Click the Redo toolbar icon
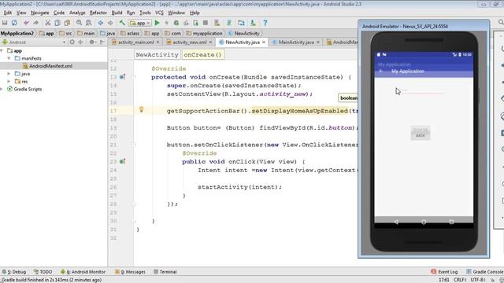The width and height of the screenshot is (504, 283). tap(35, 23)
